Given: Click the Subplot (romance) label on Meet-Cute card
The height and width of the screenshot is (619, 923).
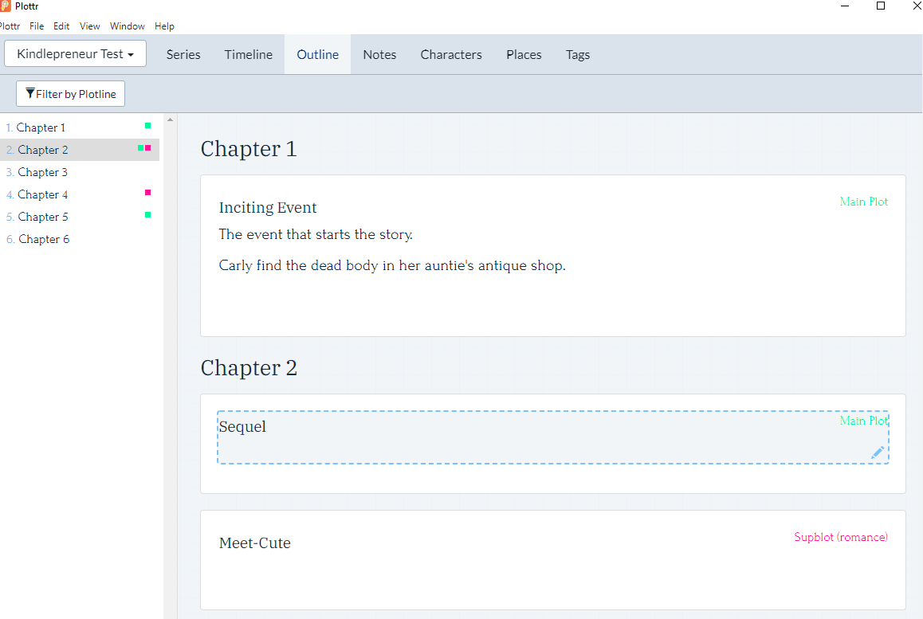Looking at the screenshot, I should click(840, 537).
